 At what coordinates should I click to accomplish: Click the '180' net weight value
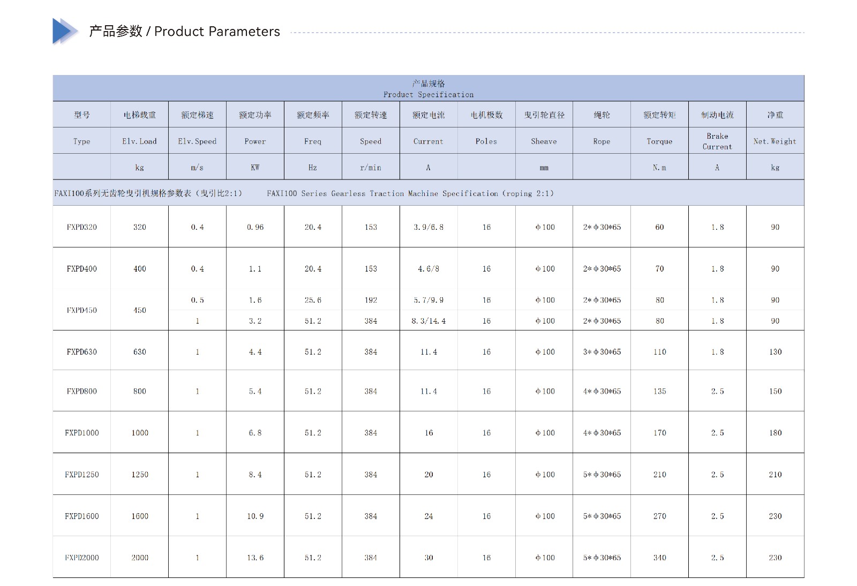[776, 433]
